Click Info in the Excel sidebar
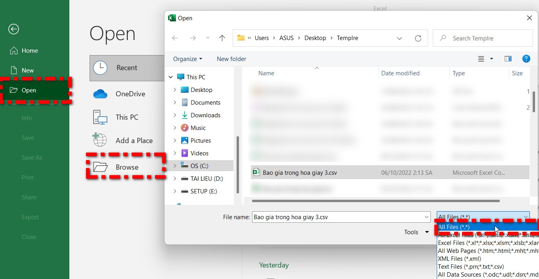This screenshot has width=539, height=279. [27, 118]
